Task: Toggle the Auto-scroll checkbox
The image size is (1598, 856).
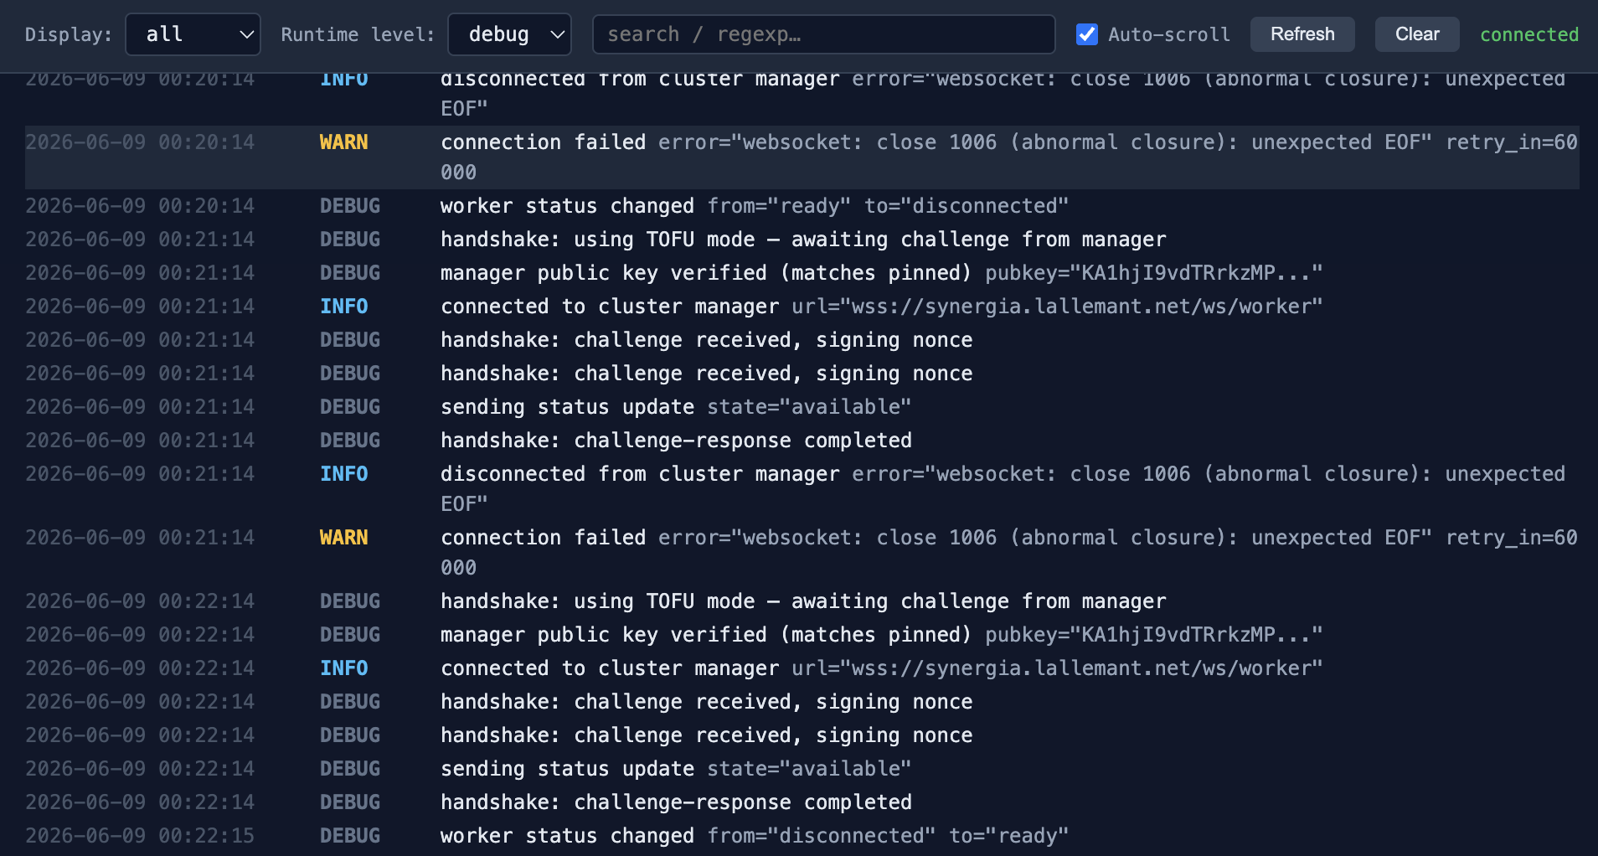Action: pyautogui.click(x=1087, y=34)
